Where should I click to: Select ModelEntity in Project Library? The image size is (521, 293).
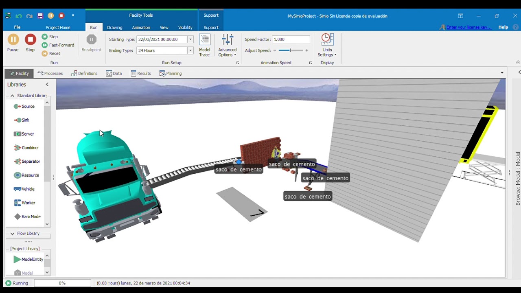pos(28,259)
